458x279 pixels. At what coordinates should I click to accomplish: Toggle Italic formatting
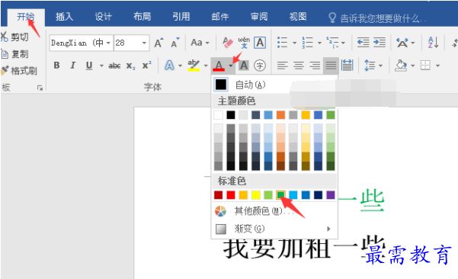tap(72, 65)
